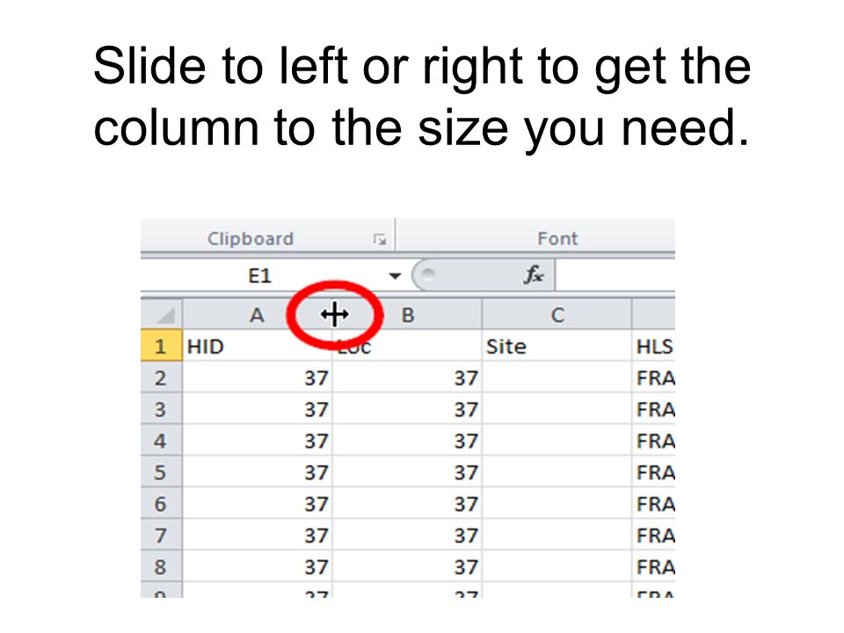
Task: Expand the Name Box dropdown arrow
Action: (x=395, y=276)
